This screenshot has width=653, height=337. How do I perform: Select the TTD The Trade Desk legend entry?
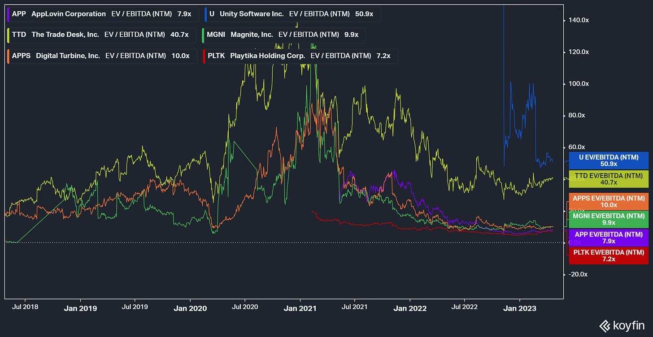pyautogui.click(x=100, y=35)
